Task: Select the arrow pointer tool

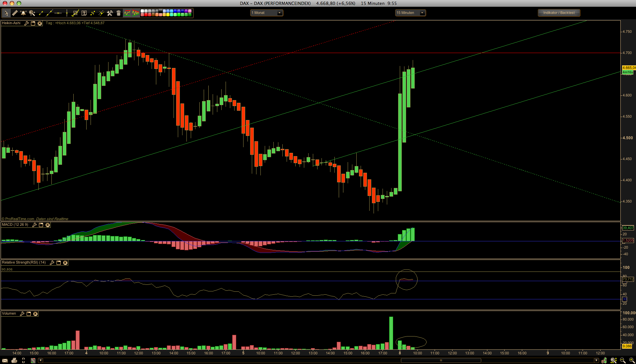Action: [6, 13]
